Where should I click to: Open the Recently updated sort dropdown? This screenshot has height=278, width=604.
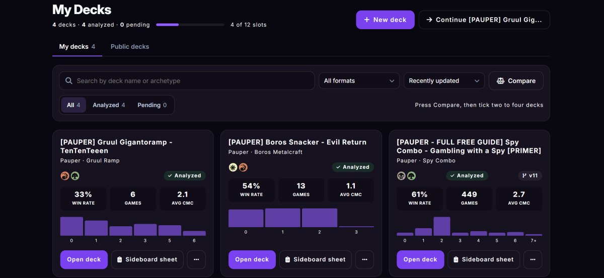click(444, 81)
